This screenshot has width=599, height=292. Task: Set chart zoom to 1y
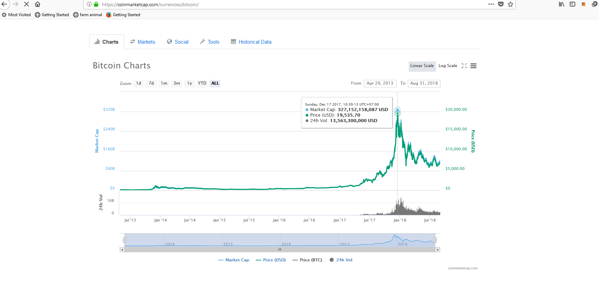click(189, 83)
